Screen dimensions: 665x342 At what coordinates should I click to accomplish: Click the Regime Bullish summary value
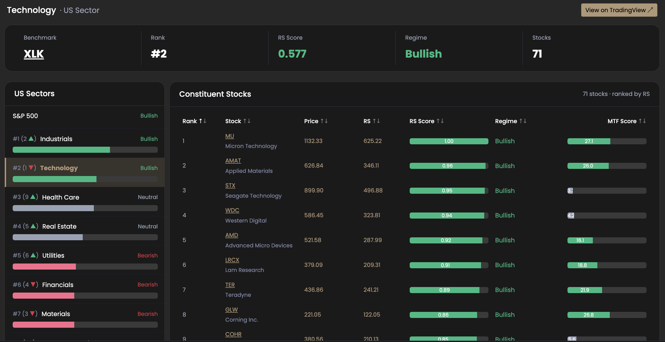(423, 54)
